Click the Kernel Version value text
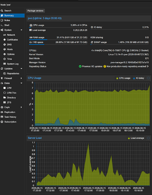Screen dimensions: 152x195 pyautogui.click(x=129, y=55)
